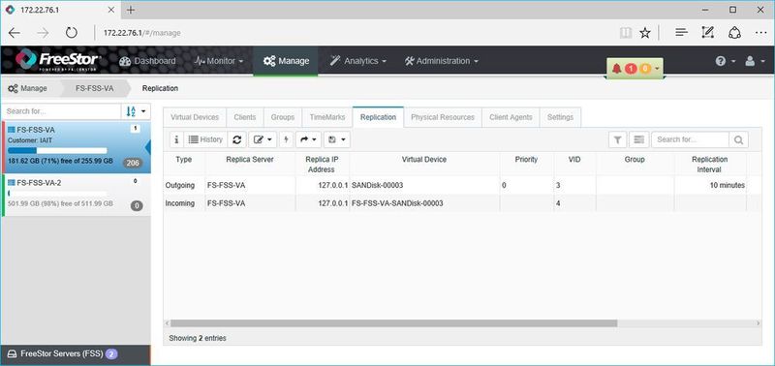Open the help question mark menu
This screenshot has width=775, height=366.
(725, 61)
